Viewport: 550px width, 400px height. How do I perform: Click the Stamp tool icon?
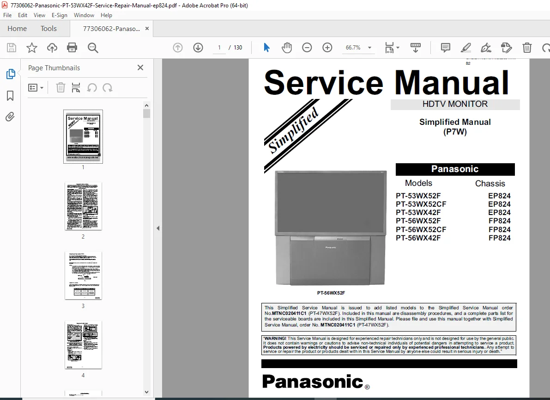(507, 48)
